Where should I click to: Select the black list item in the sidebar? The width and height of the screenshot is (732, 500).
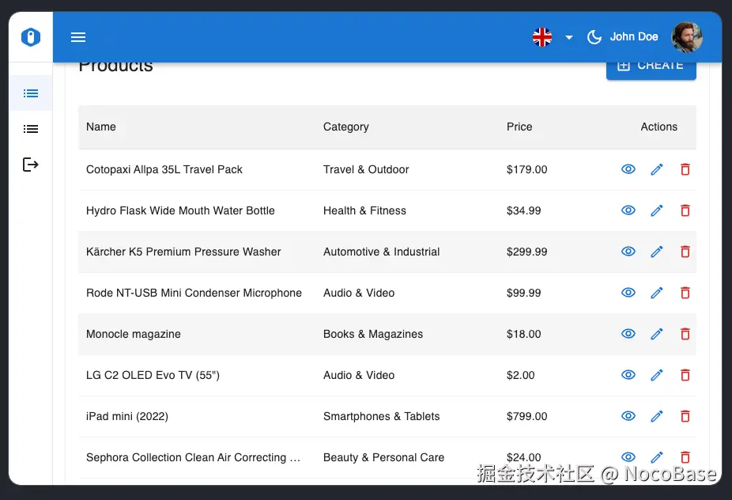[x=31, y=129]
